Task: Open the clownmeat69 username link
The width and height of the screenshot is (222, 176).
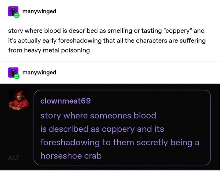Action: pos(65,101)
